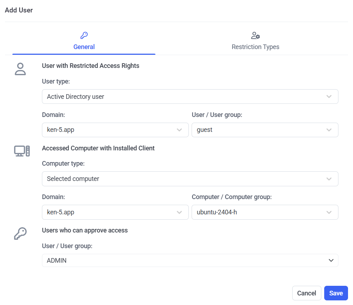Image resolution: width=353 pixels, height=305 pixels.
Task: Expand the ubuntu-2404-h computer dropdown
Action: click(264, 213)
